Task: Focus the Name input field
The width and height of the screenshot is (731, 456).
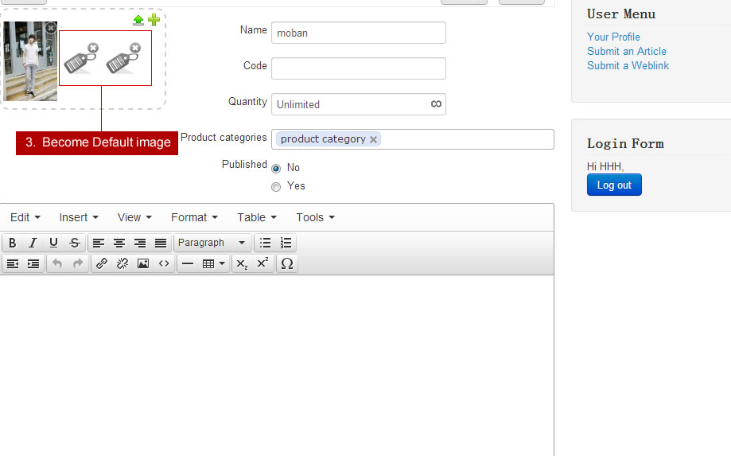Action: 359,33
